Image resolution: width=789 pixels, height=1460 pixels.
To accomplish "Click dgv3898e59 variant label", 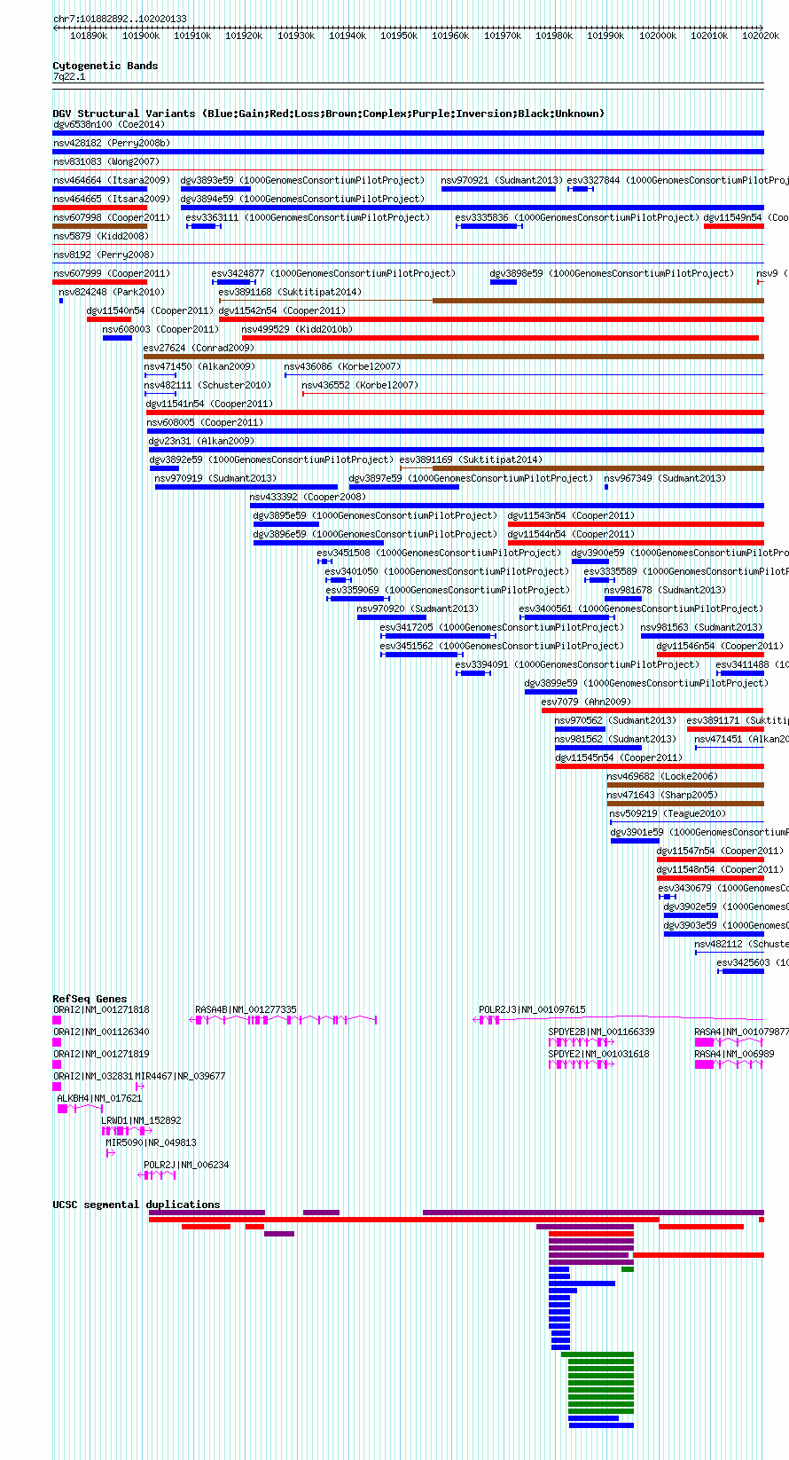I will [612, 273].
